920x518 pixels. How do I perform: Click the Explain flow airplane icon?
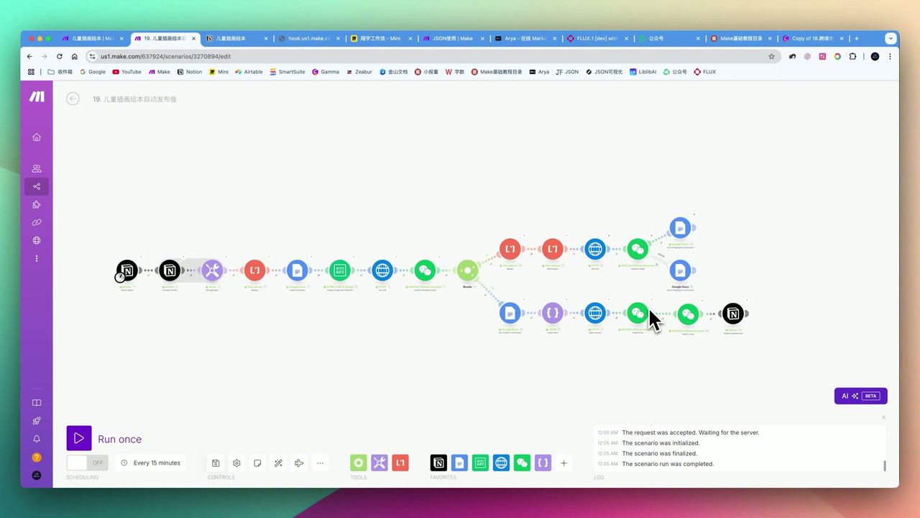click(299, 463)
